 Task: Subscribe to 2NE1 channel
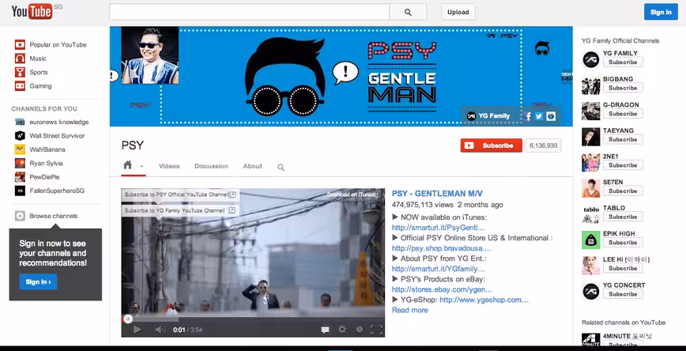(623, 165)
